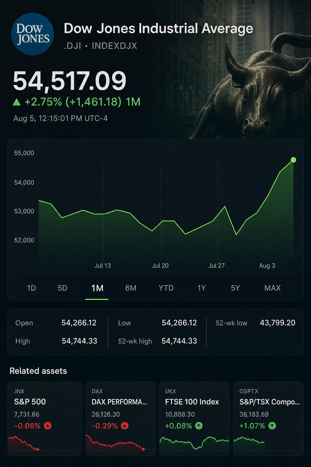Click the green up arrow beside FTSE +0.08%
This screenshot has height=467, width=311.
pyautogui.click(x=199, y=426)
